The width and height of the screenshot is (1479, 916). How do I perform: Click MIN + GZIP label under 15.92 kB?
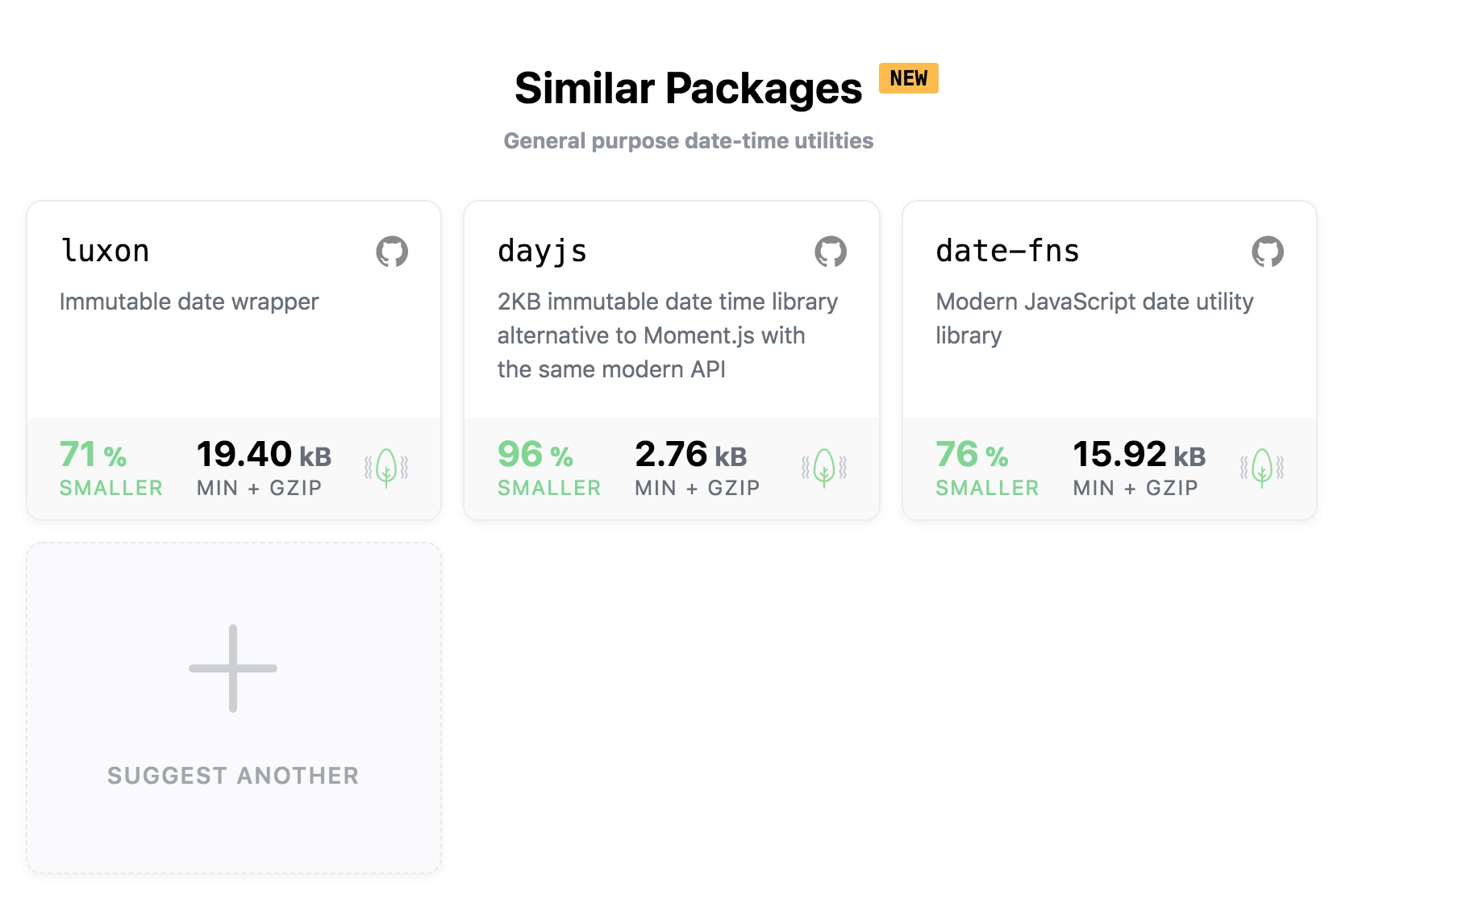tap(1135, 488)
